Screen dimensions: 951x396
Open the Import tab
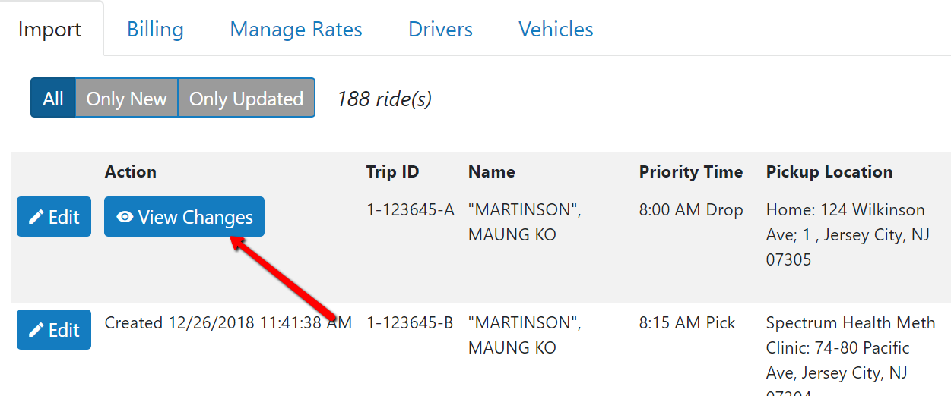tap(50, 30)
